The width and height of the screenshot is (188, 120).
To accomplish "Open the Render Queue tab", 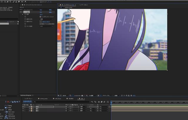I will click(28, 99).
